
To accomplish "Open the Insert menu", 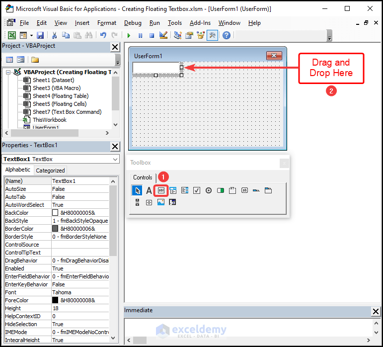I will pos(82,23).
